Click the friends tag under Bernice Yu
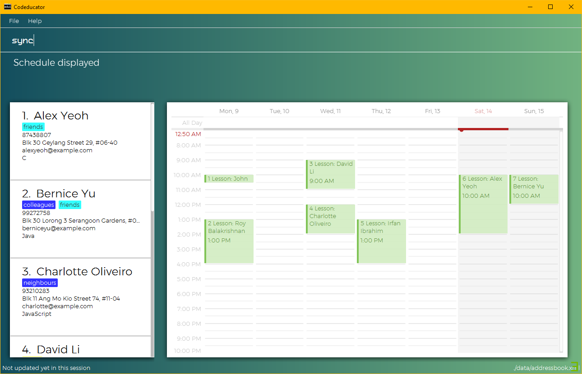Image resolution: width=582 pixels, height=374 pixels. [70, 205]
